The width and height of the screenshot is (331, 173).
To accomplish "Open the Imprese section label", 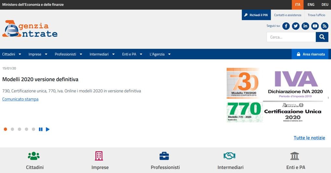I will click(x=100, y=167).
